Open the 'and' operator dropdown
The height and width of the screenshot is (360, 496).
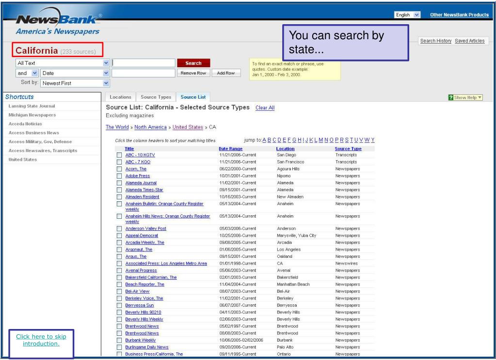pos(27,73)
